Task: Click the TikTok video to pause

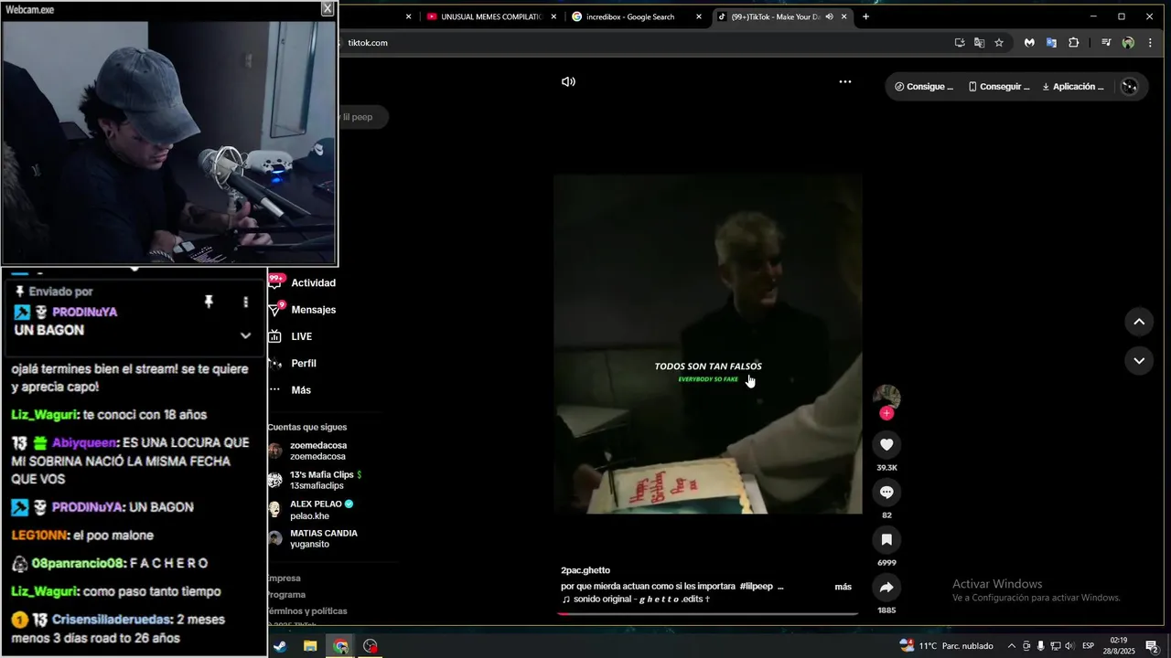Action: coord(708,344)
